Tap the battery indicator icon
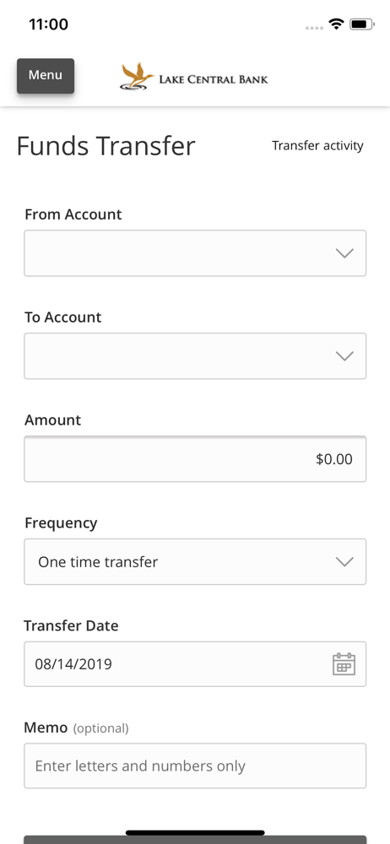Screen dimensions: 390x844 click(x=362, y=24)
